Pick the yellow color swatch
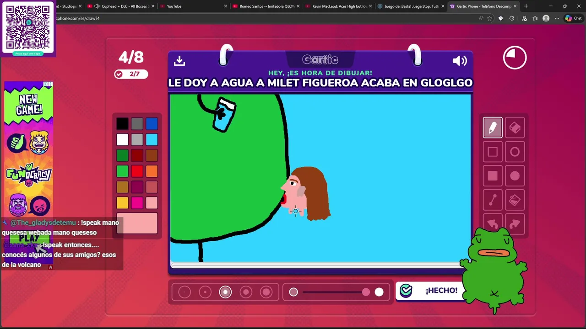The image size is (586, 329). (122, 202)
